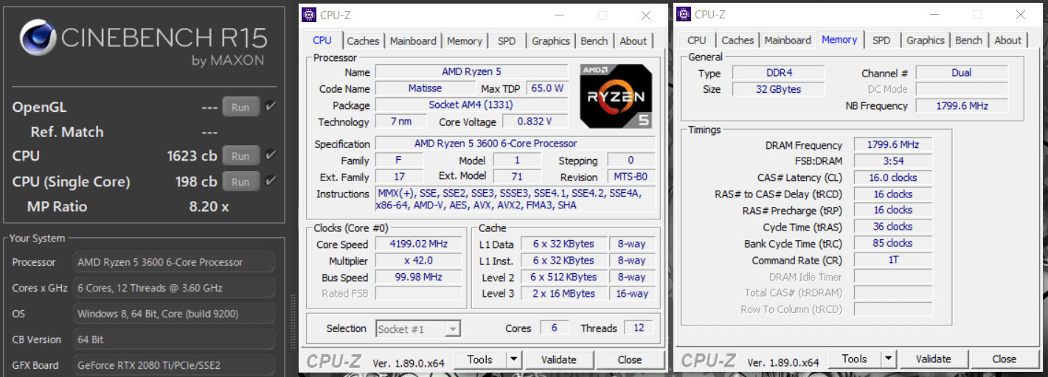Open Tools dropdown arrow in CPU window
1048x377 pixels.
coord(514,359)
